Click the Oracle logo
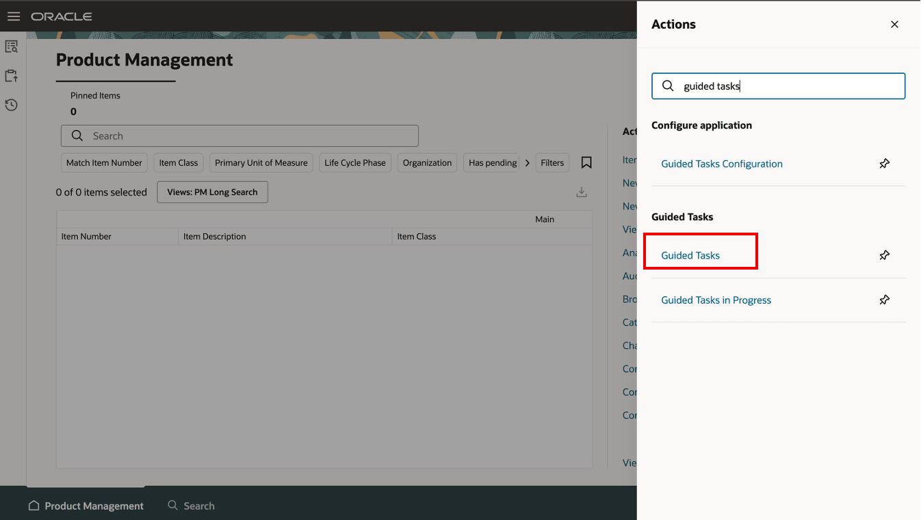 pyautogui.click(x=62, y=16)
